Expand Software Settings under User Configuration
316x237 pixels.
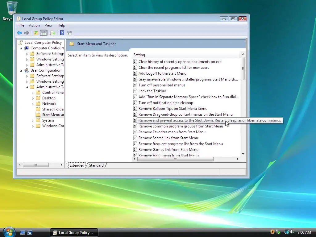(x=27, y=76)
